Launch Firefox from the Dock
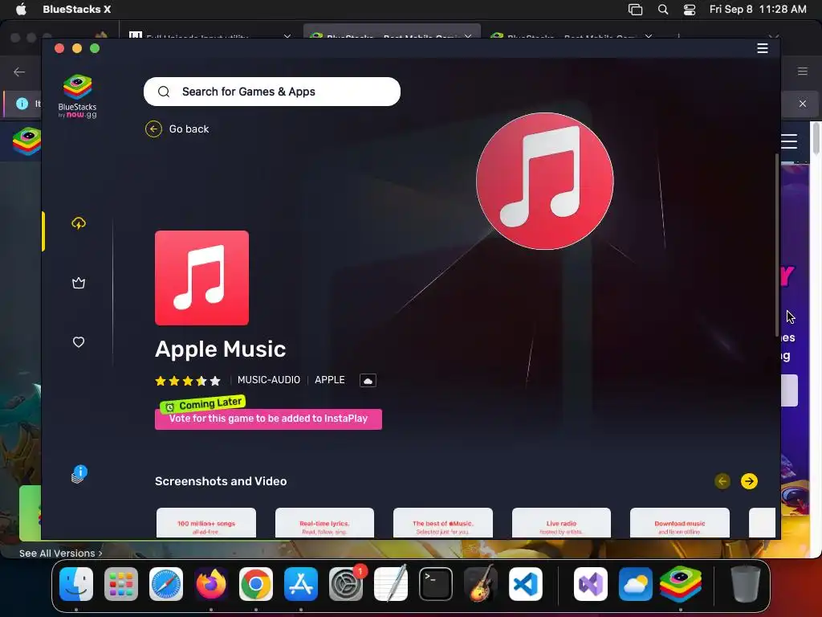822x617 pixels. click(x=211, y=584)
